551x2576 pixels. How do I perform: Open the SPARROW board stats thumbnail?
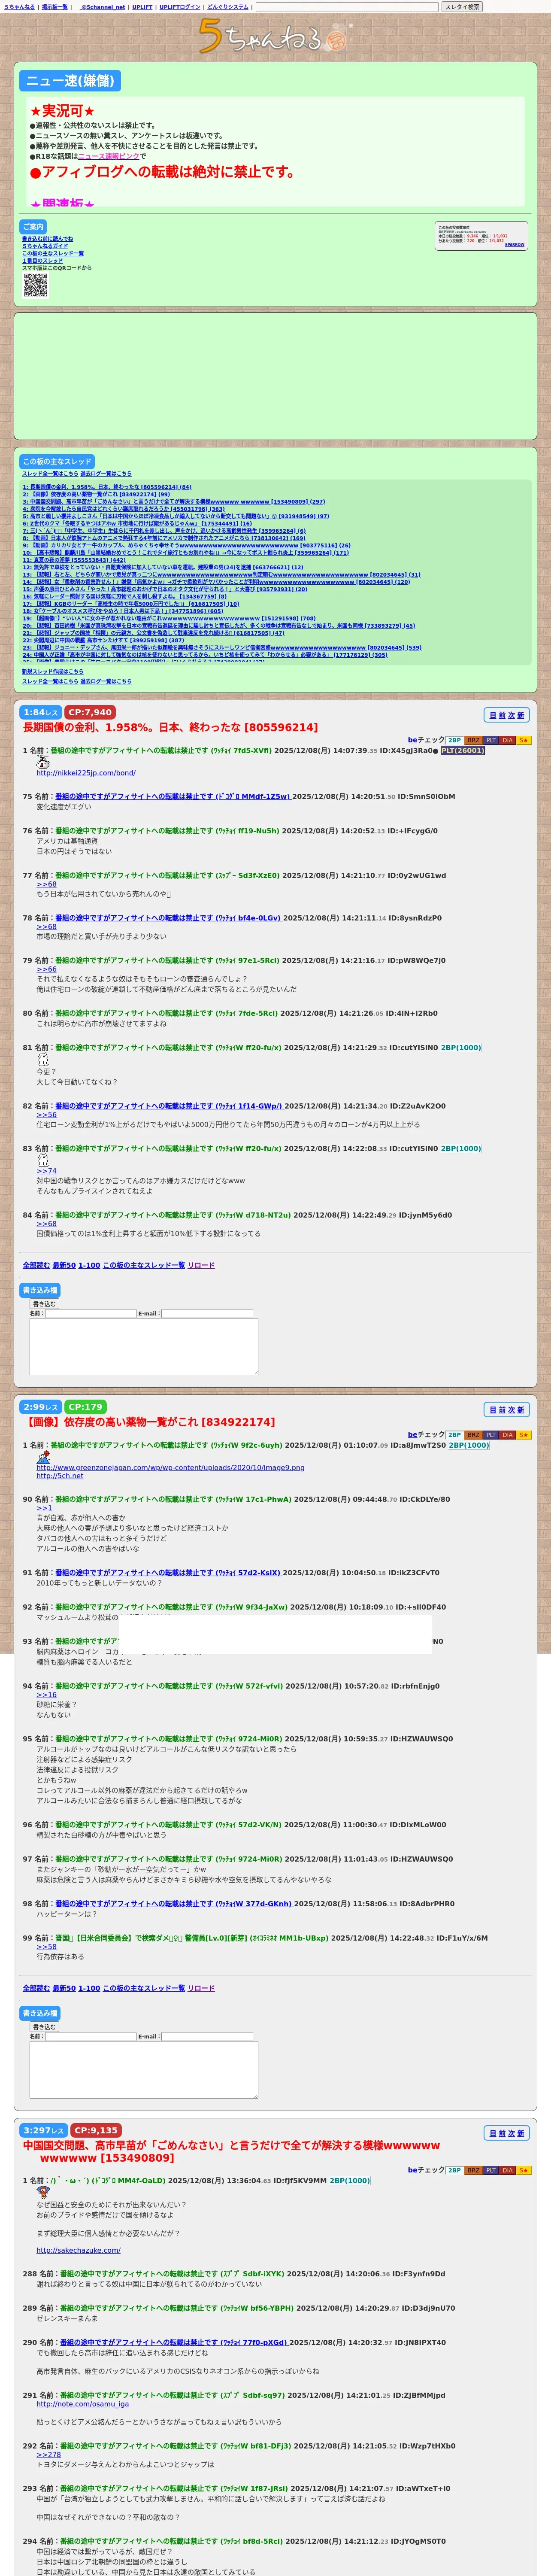(x=481, y=236)
